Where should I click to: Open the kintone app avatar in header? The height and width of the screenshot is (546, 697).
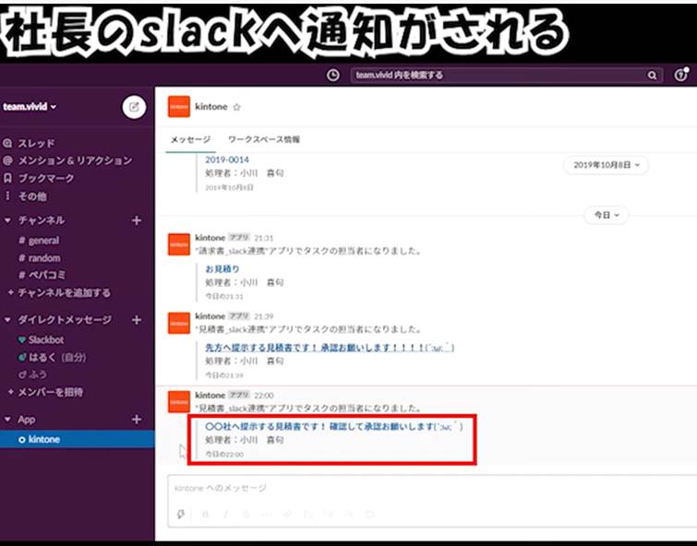pyautogui.click(x=179, y=107)
